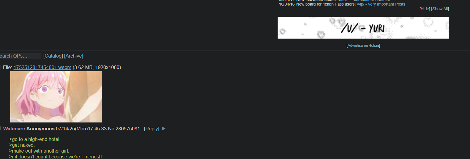Click the greentext line about high-end hotel
Screen dimensions: 470x159
[x=35, y=139]
